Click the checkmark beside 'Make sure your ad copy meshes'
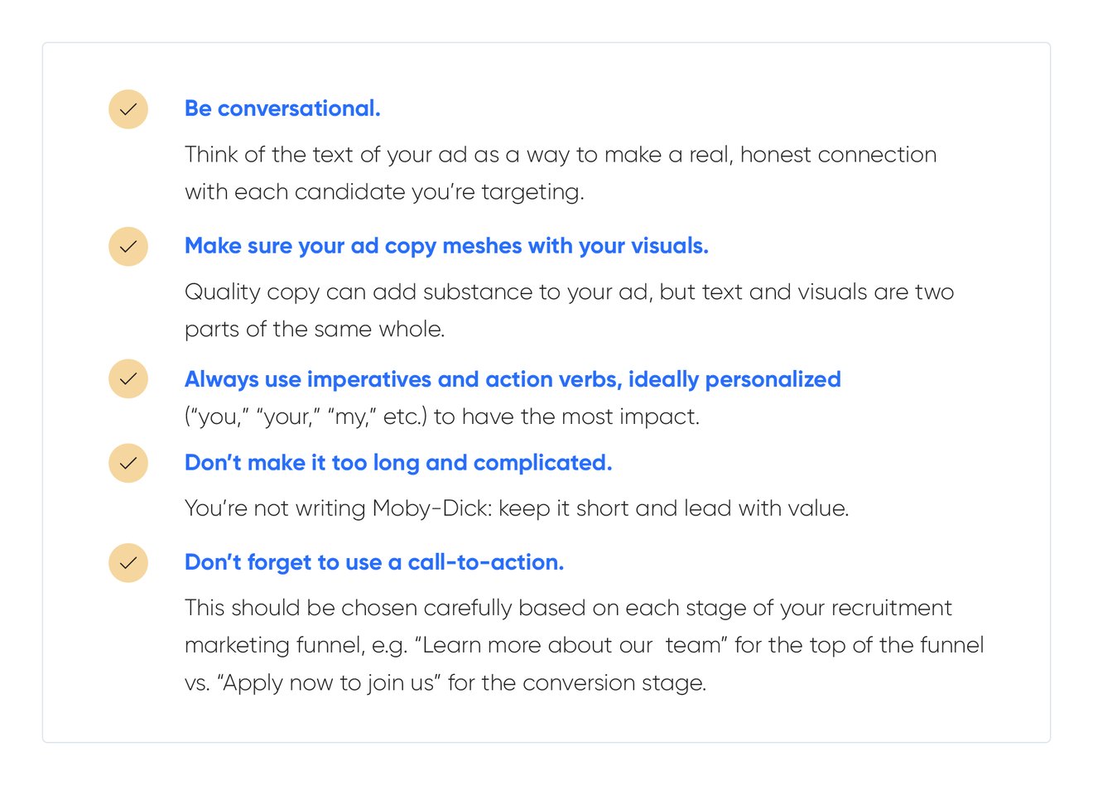The height and width of the screenshot is (785, 1093). tap(128, 247)
